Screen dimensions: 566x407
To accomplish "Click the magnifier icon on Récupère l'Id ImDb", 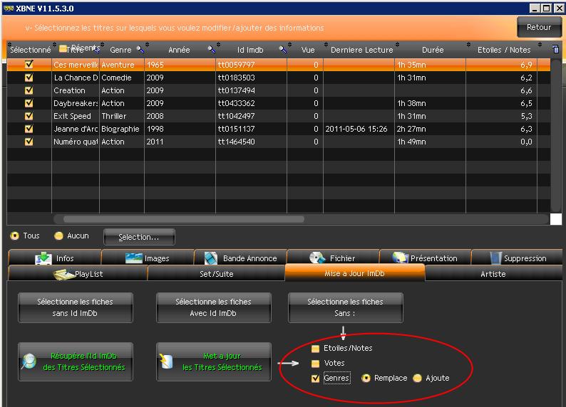I will click(x=29, y=361).
